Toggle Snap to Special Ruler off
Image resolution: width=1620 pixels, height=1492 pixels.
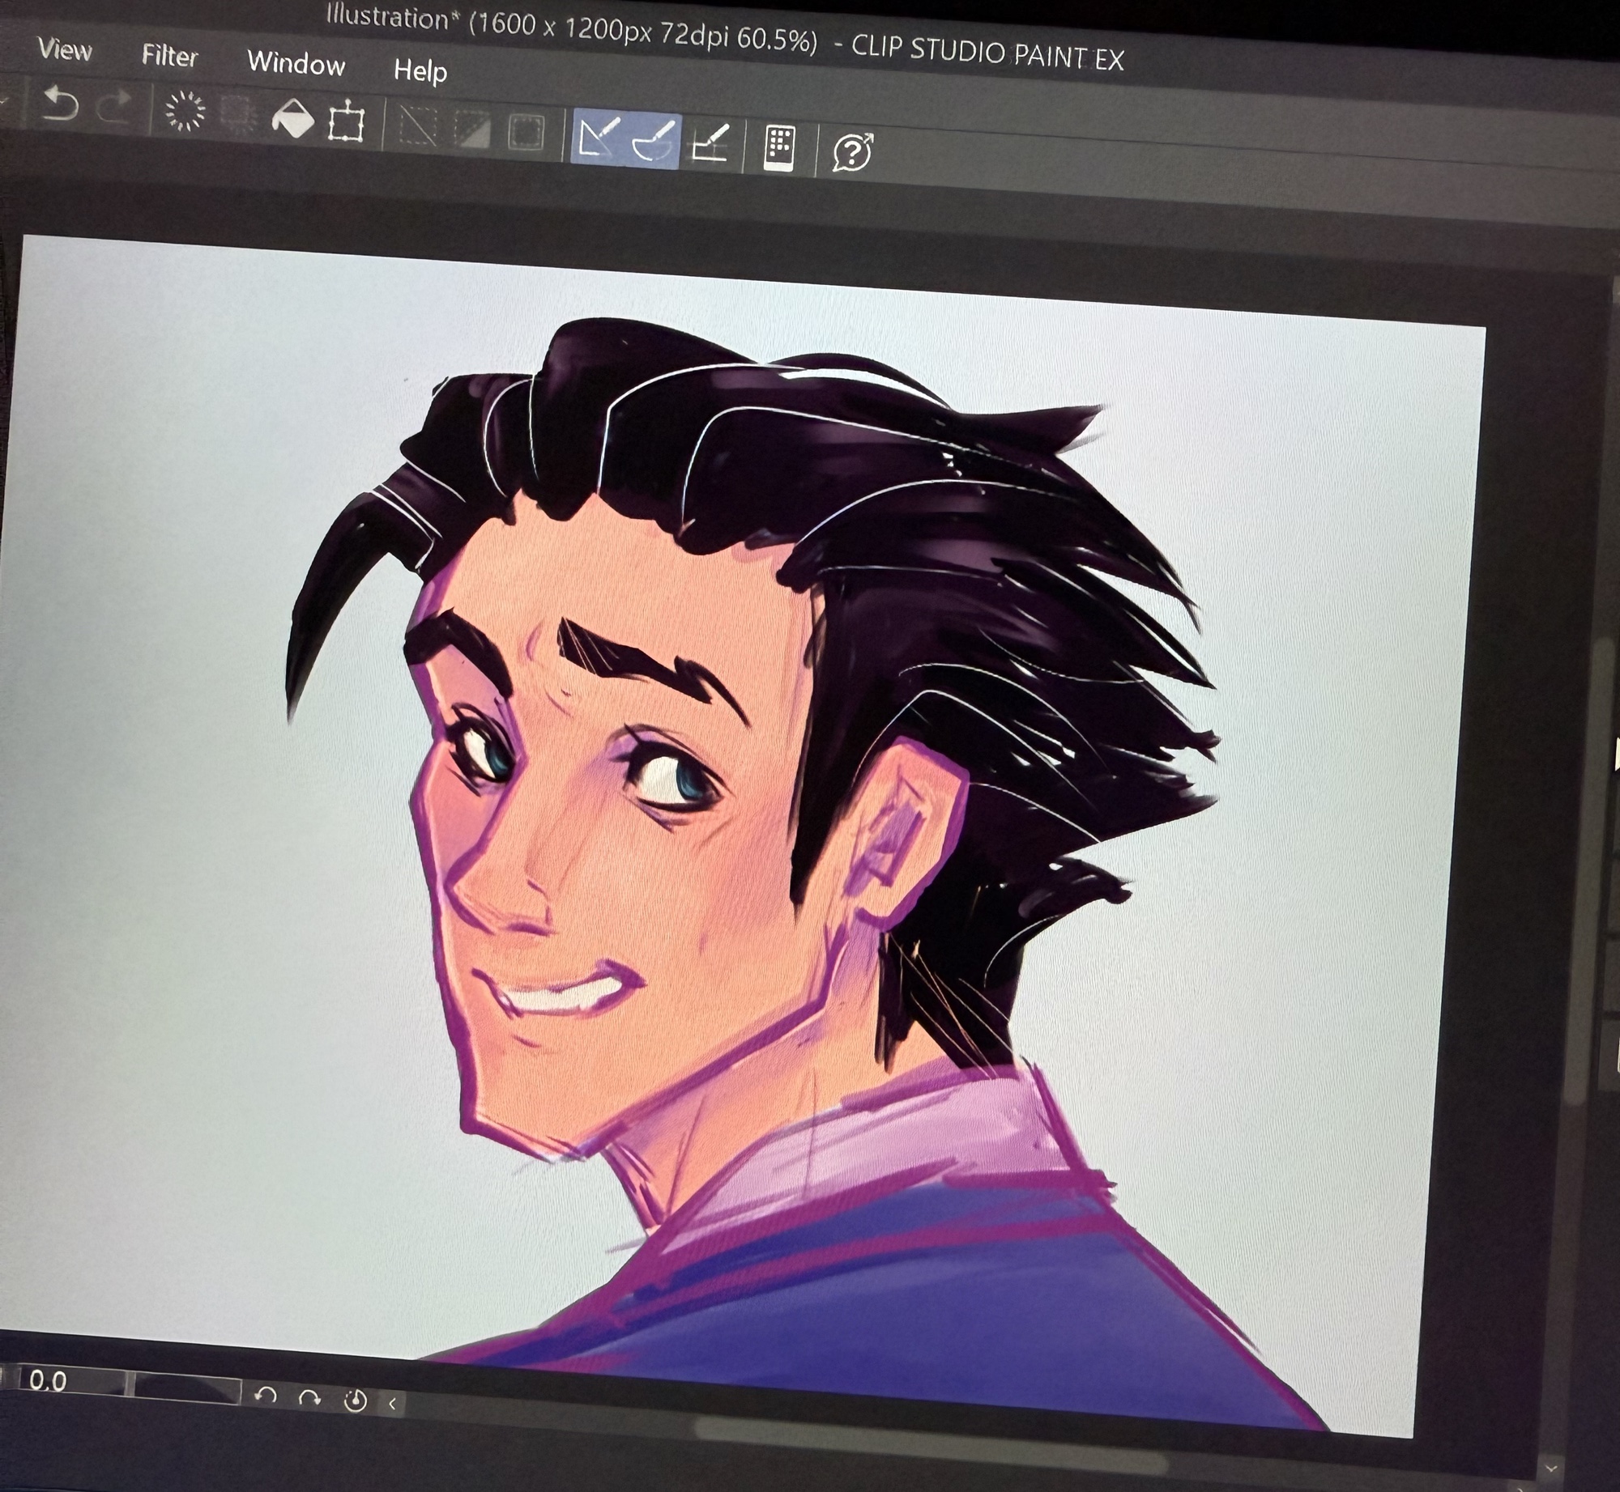tap(653, 142)
